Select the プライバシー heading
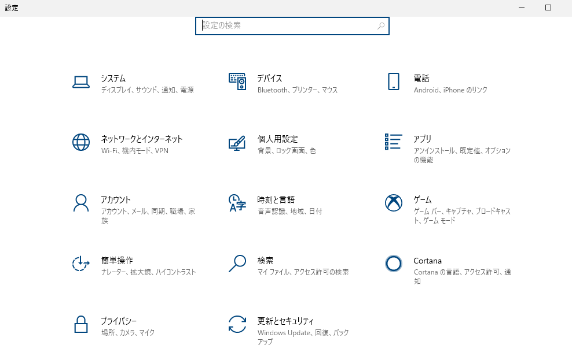 pyautogui.click(x=119, y=321)
